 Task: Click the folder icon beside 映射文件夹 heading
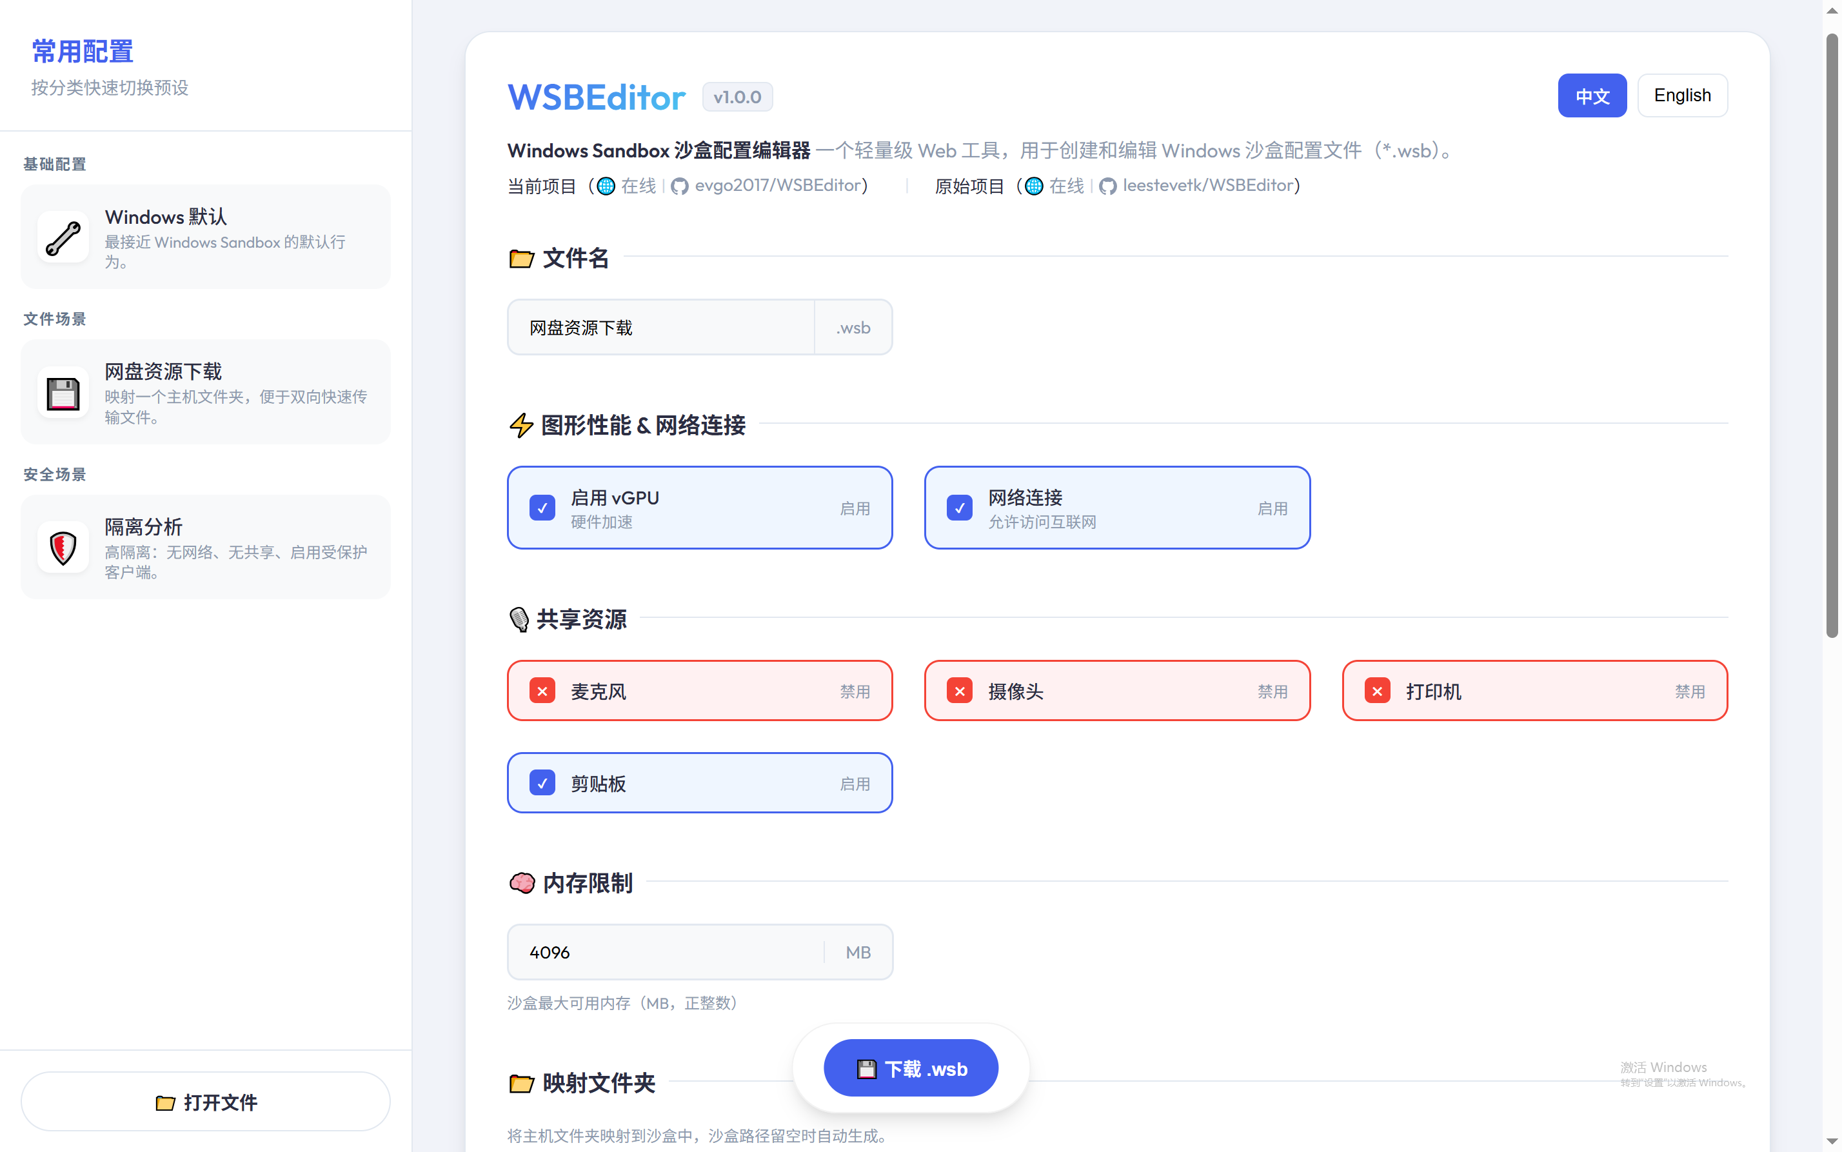[x=522, y=1083]
